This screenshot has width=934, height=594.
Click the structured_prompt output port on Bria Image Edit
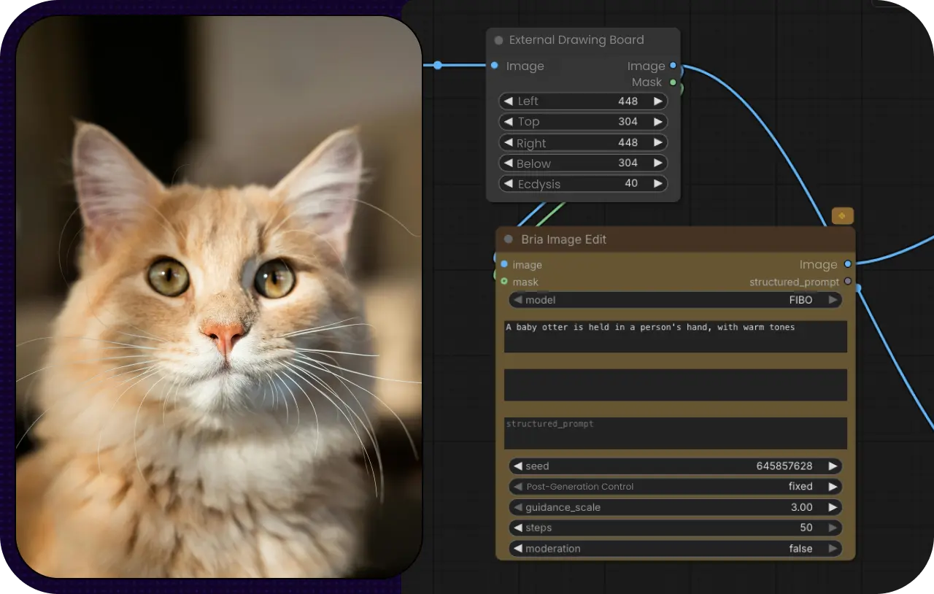tap(847, 282)
